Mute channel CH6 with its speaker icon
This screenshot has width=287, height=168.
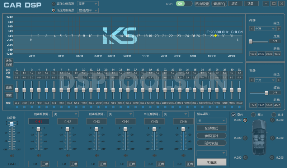183,155
